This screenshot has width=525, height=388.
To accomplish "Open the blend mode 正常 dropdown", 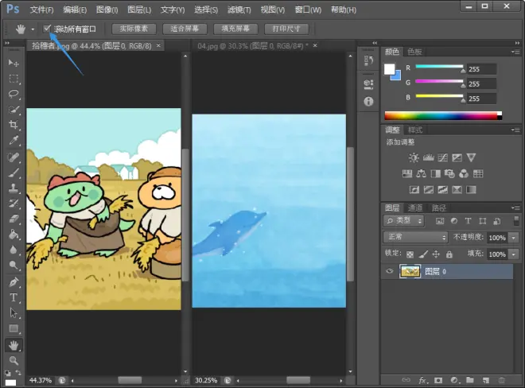I will pos(415,237).
